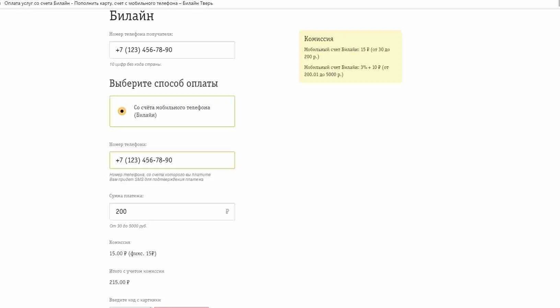This screenshot has height=308, width=560.
Task: Click the Комиссия title in the yellow box
Action: pyautogui.click(x=319, y=39)
